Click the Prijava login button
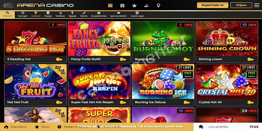Screen dimensions: 262x131 [x=241, y=5]
